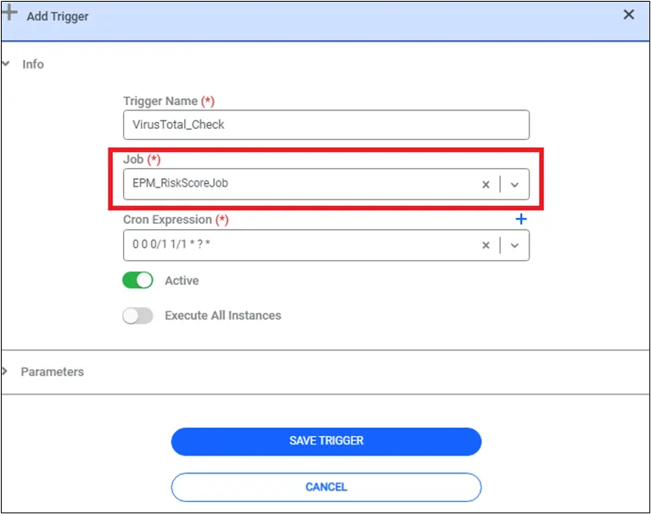Screen dimensions: 651x514
Task: Close the Add Trigger dialog
Action: (x=629, y=14)
